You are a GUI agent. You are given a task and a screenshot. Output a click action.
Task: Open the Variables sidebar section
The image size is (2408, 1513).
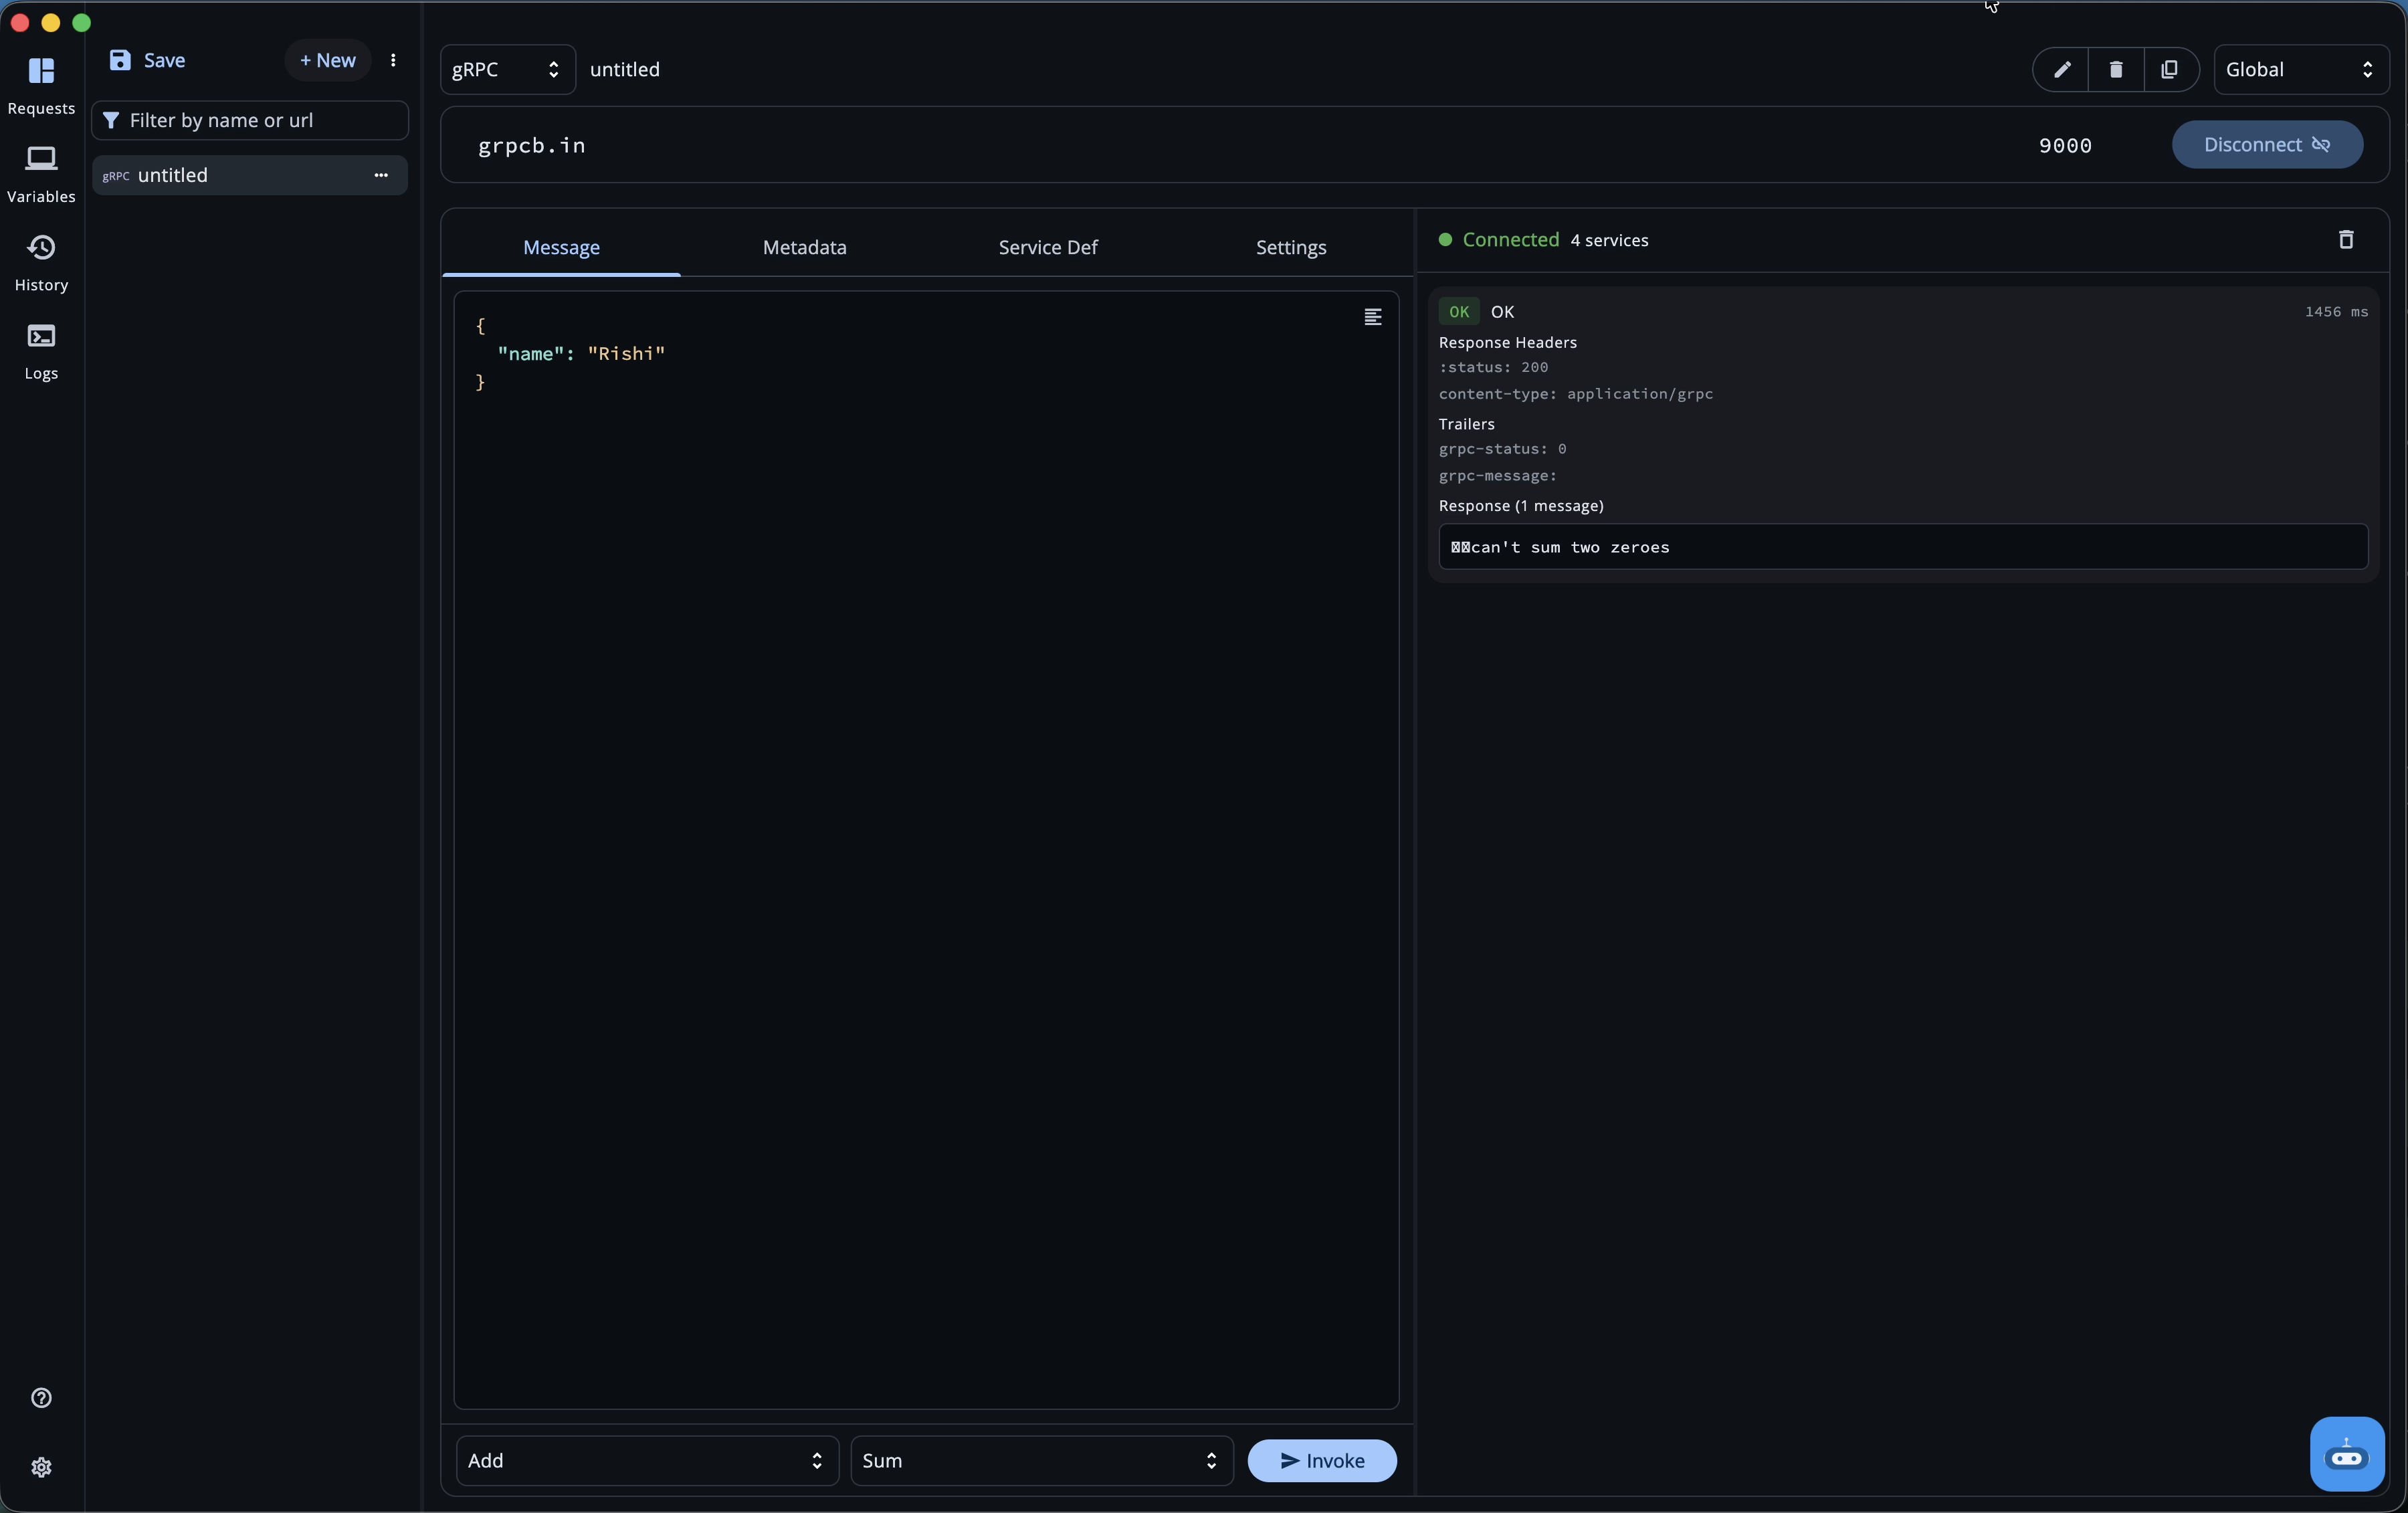tap(41, 174)
